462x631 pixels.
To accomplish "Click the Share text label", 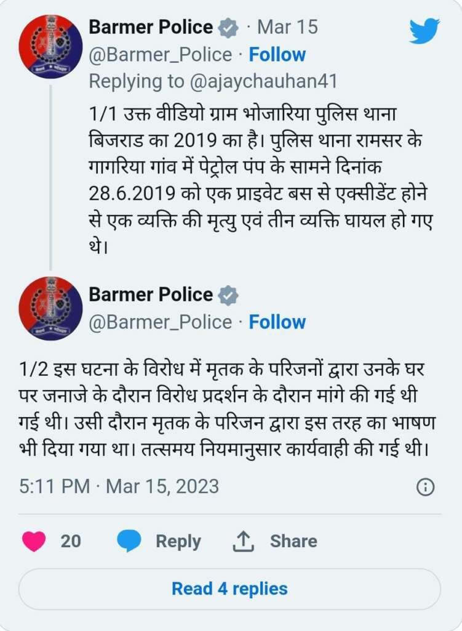I will 293,541.
